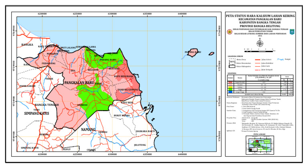Click the scale bar under the compass
Image resolution: width=308 pixels, height=168 pixels.
click(x=259, y=51)
